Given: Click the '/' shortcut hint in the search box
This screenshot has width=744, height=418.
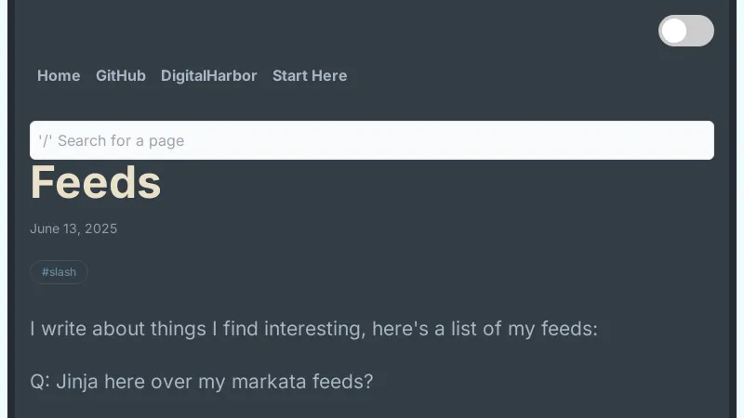Looking at the screenshot, I should click(x=44, y=140).
